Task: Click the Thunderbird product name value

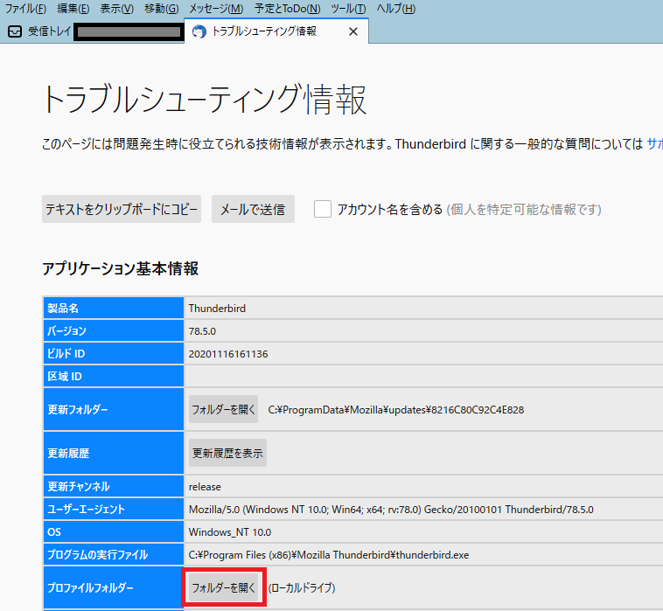Action: tap(217, 309)
